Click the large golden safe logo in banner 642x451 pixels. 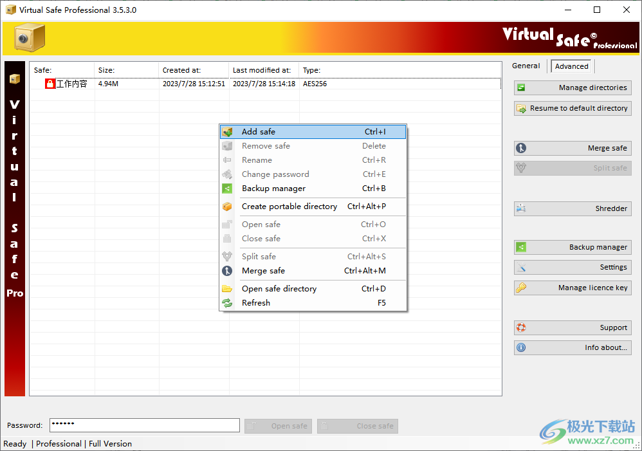pyautogui.click(x=30, y=38)
